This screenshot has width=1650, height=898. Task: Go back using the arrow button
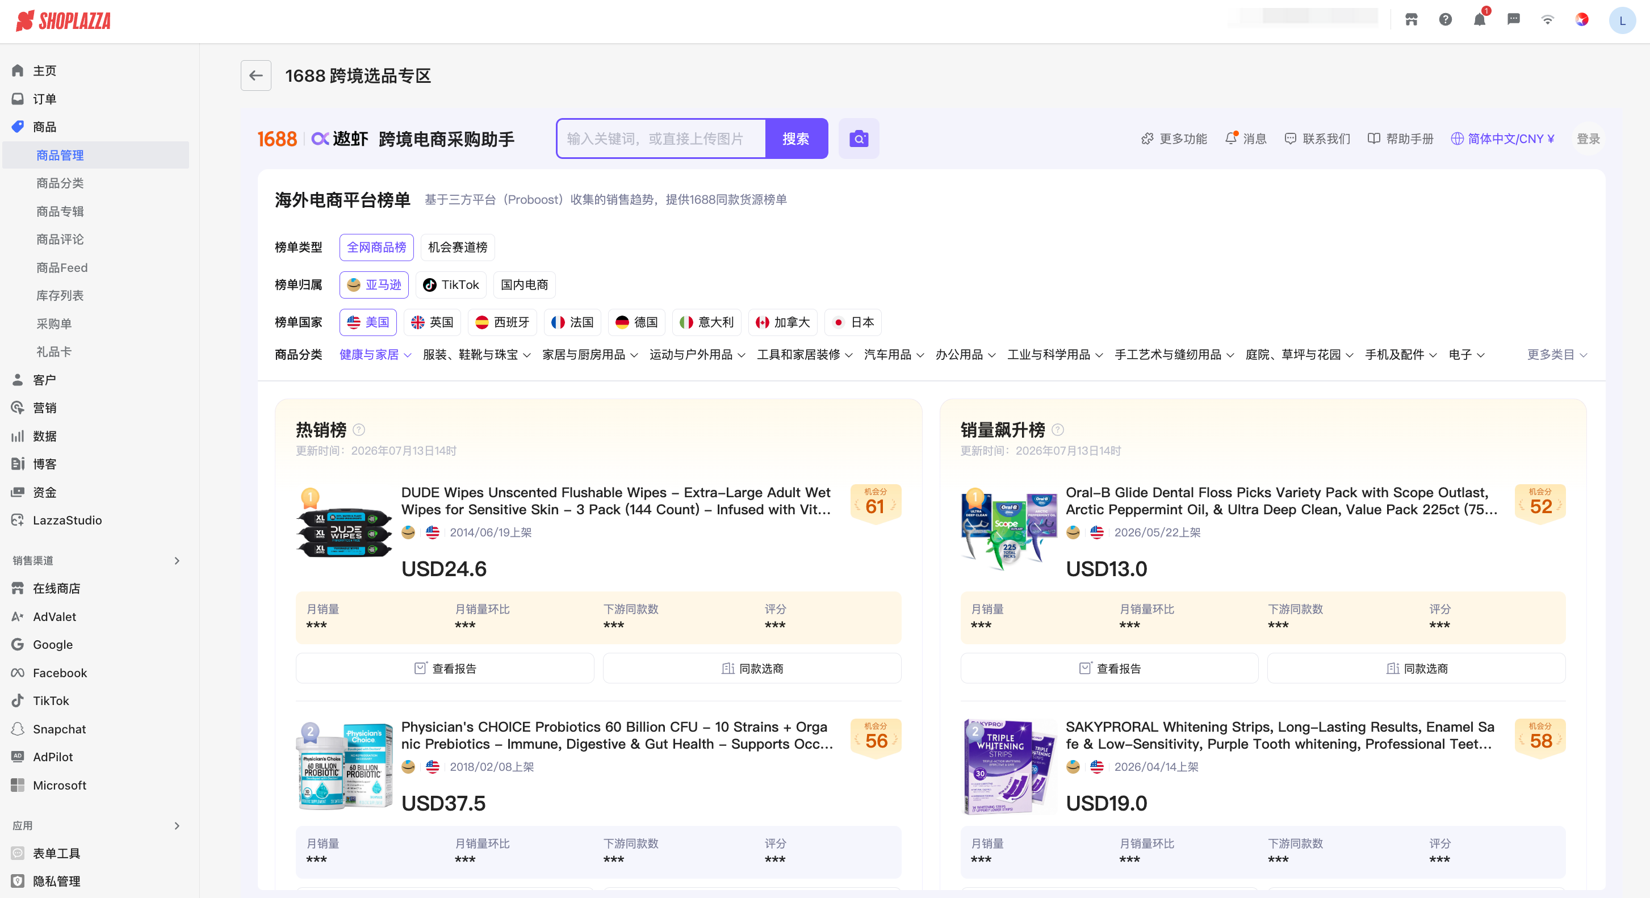(256, 75)
